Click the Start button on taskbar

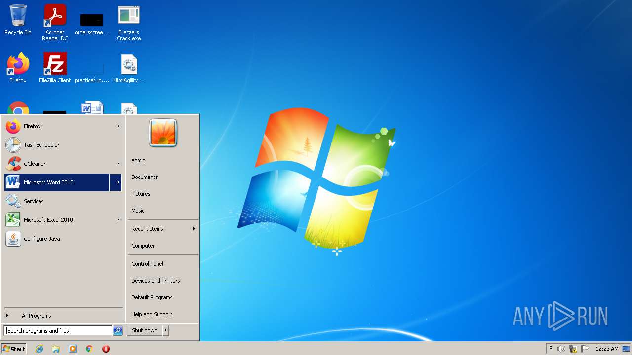pos(14,349)
